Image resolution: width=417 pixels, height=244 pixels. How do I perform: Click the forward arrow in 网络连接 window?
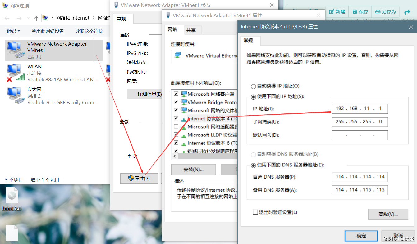19,18
